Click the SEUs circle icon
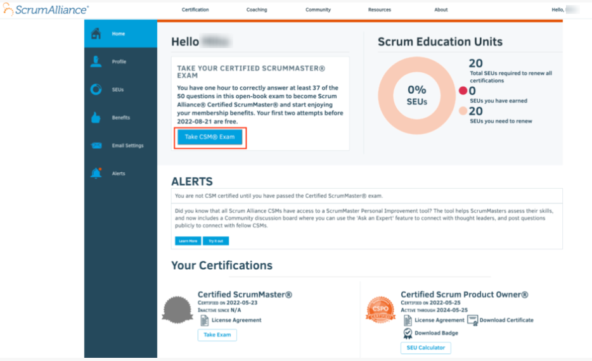592x361 pixels. [96, 89]
